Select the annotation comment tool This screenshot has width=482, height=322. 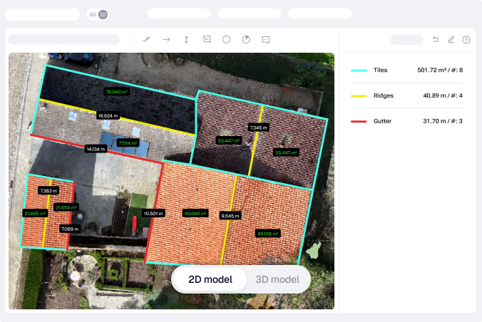click(266, 40)
